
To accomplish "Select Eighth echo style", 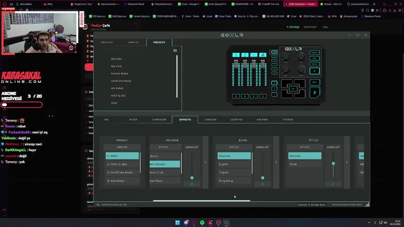I will point(234,164).
